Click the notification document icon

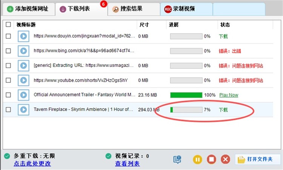pyautogui.click(x=177, y=159)
